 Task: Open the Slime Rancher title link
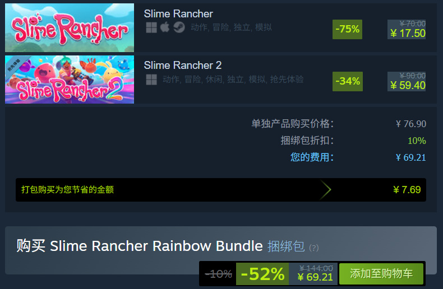click(x=178, y=13)
